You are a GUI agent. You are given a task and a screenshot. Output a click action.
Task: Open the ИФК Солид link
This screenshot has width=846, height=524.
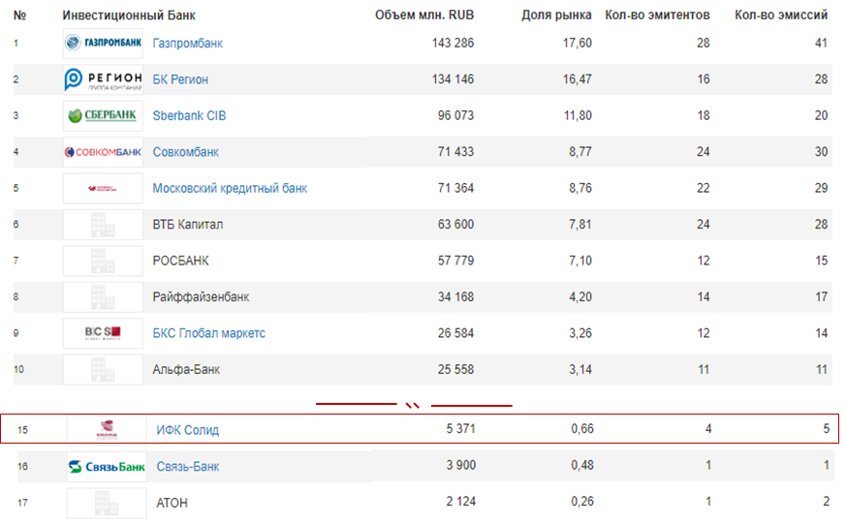click(188, 430)
